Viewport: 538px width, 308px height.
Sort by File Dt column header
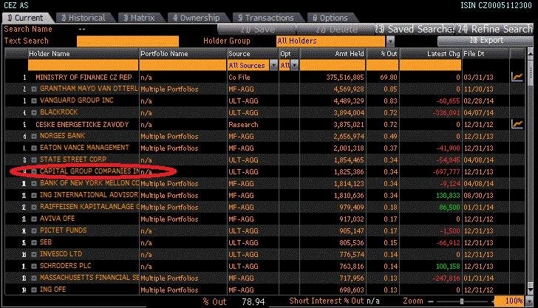coord(485,54)
